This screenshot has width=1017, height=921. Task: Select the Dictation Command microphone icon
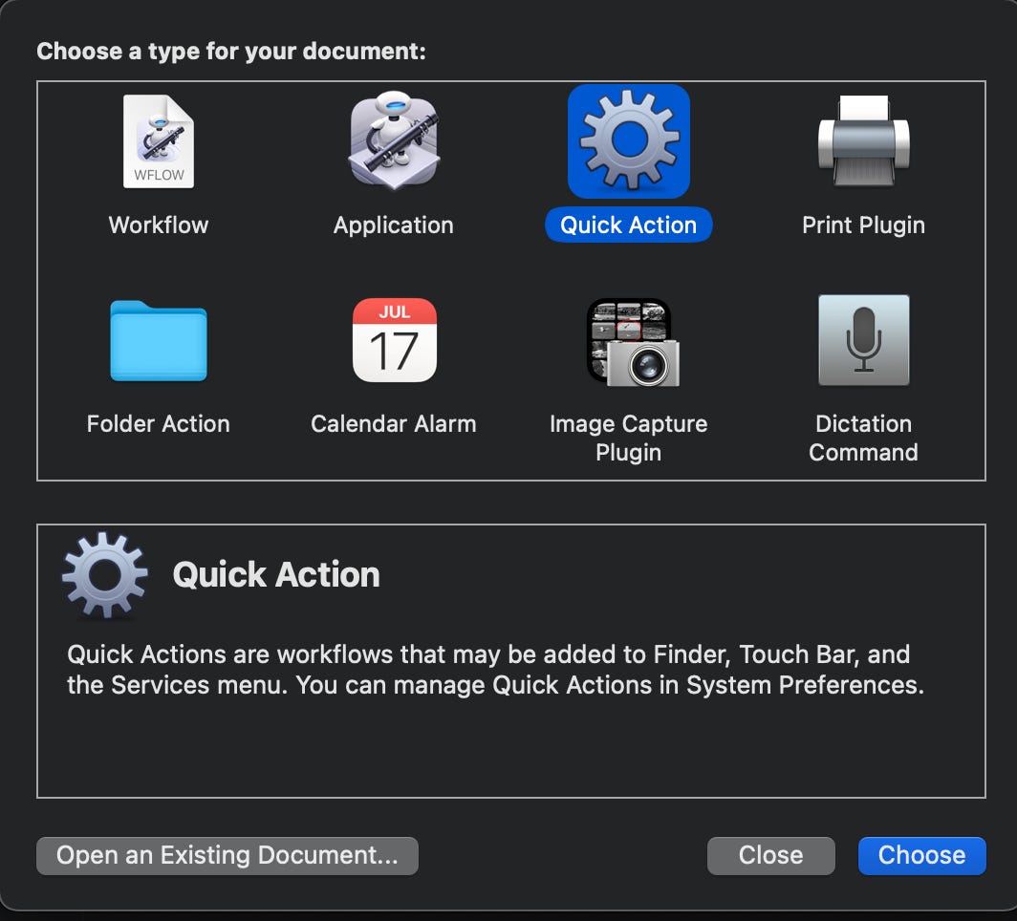tap(863, 340)
